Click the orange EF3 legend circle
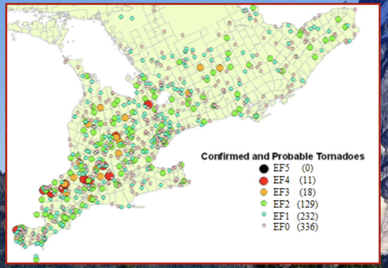Viewport: 388px width, 268px height. pos(264,192)
